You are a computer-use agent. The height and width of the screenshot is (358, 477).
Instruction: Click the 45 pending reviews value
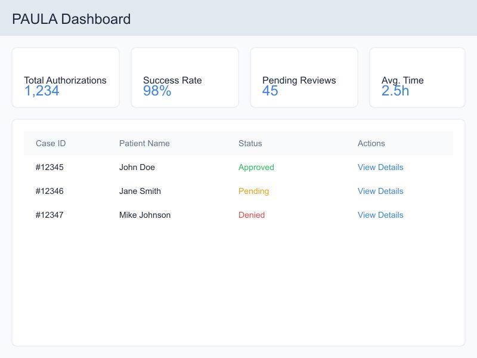[x=270, y=91]
